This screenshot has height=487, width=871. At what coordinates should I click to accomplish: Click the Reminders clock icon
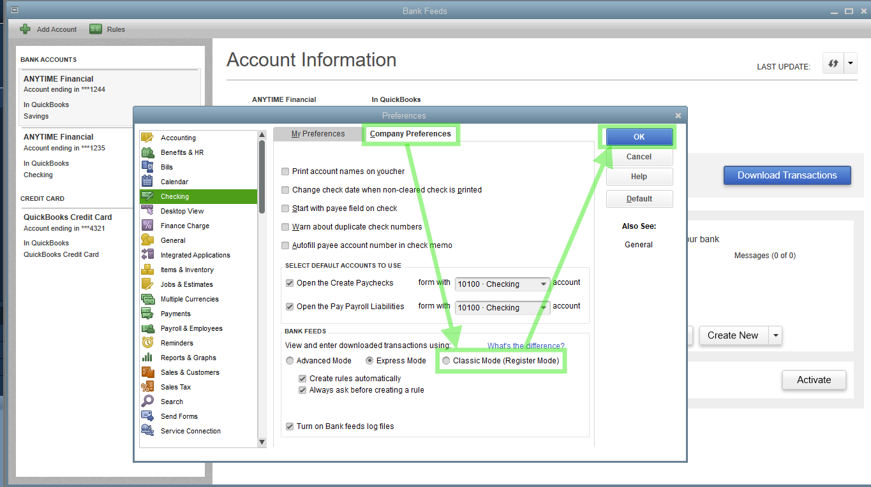tap(147, 343)
